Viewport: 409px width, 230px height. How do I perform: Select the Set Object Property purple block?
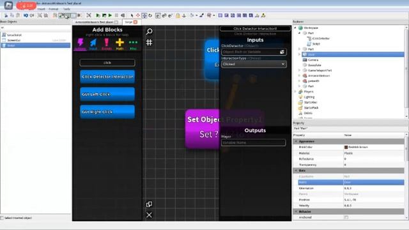[203, 129]
